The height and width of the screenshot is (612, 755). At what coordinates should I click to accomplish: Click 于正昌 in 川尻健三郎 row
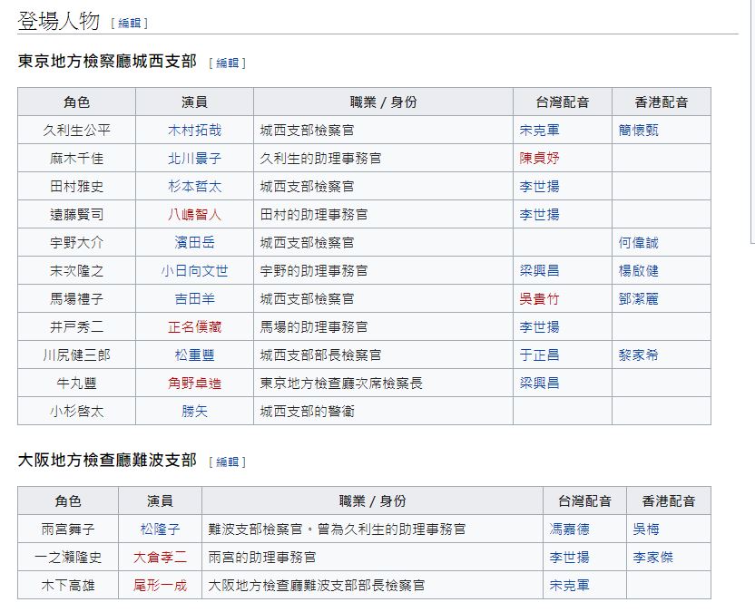539,355
